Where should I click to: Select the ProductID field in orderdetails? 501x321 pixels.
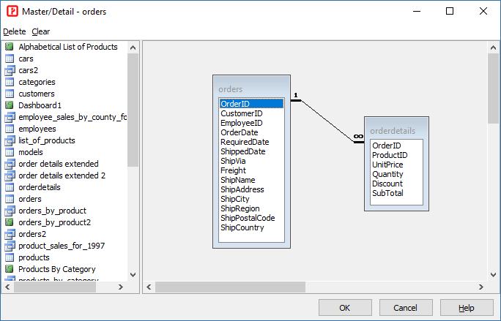click(x=390, y=155)
